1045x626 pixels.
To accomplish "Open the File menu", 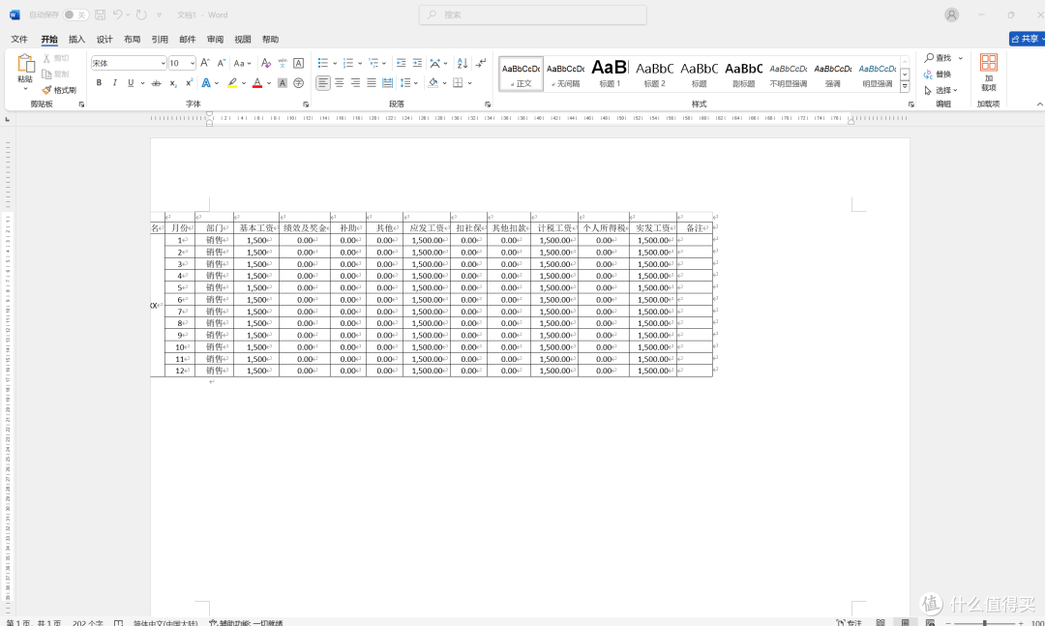I will pos(19,40).
